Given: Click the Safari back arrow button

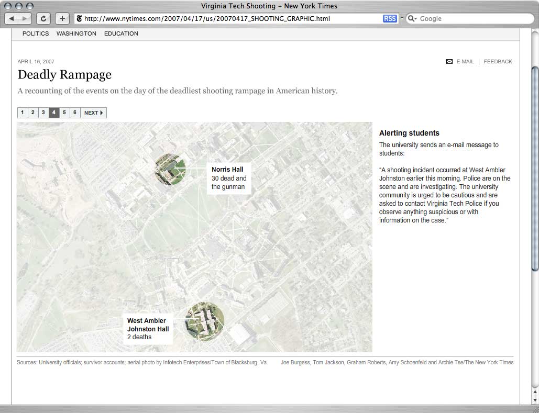Looking at the screenshot, I should pos(12,18).
